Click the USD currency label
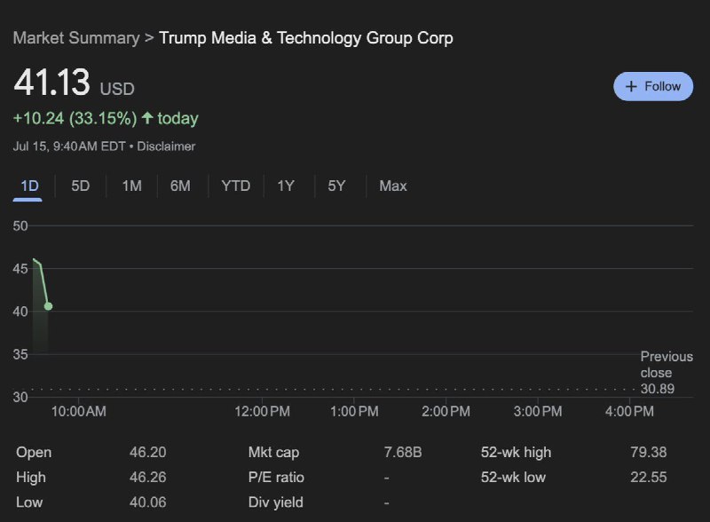Screen dimensions: 710x522 pos(117,89)
